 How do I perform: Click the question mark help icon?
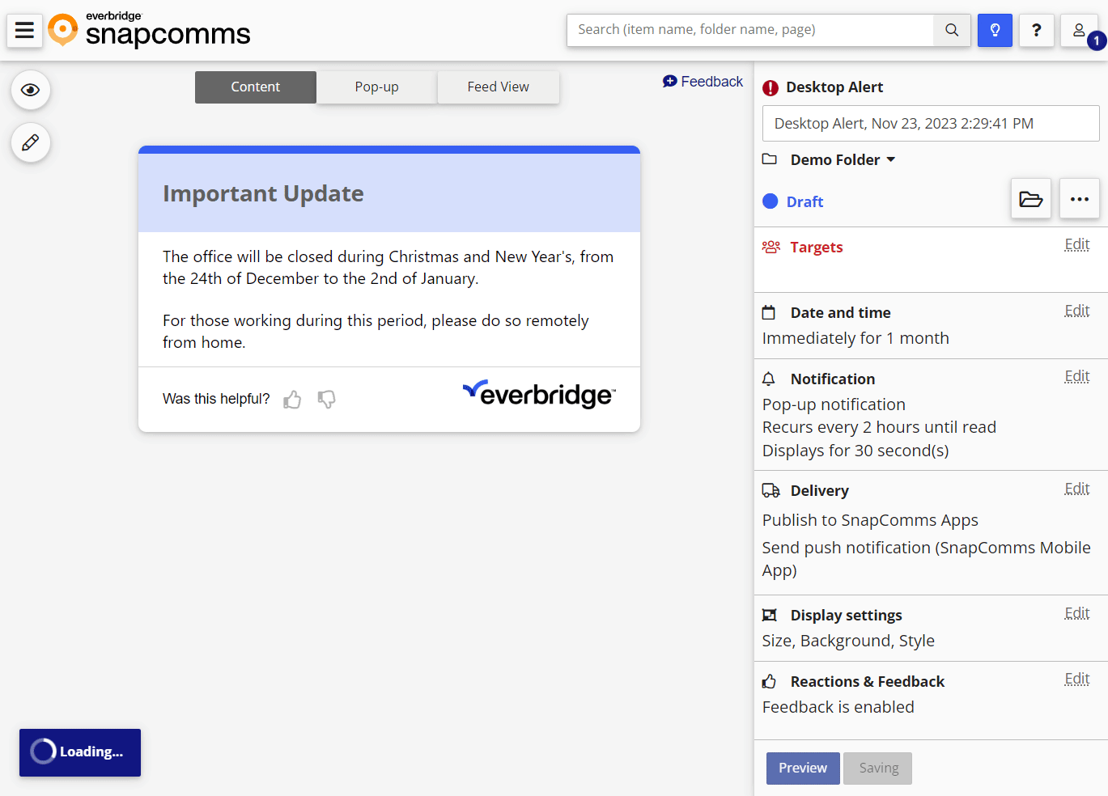[1036, 30]
